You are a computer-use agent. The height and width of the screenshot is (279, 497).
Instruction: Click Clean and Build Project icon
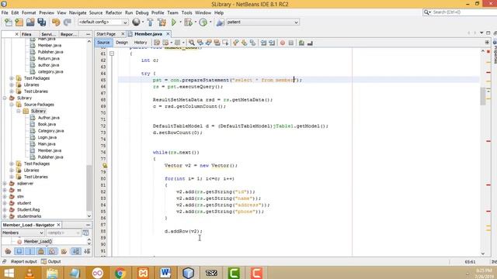coord(162,22)
